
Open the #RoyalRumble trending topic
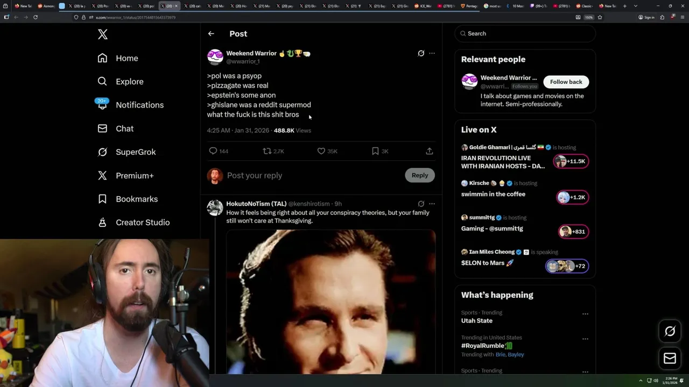point(487,346)
